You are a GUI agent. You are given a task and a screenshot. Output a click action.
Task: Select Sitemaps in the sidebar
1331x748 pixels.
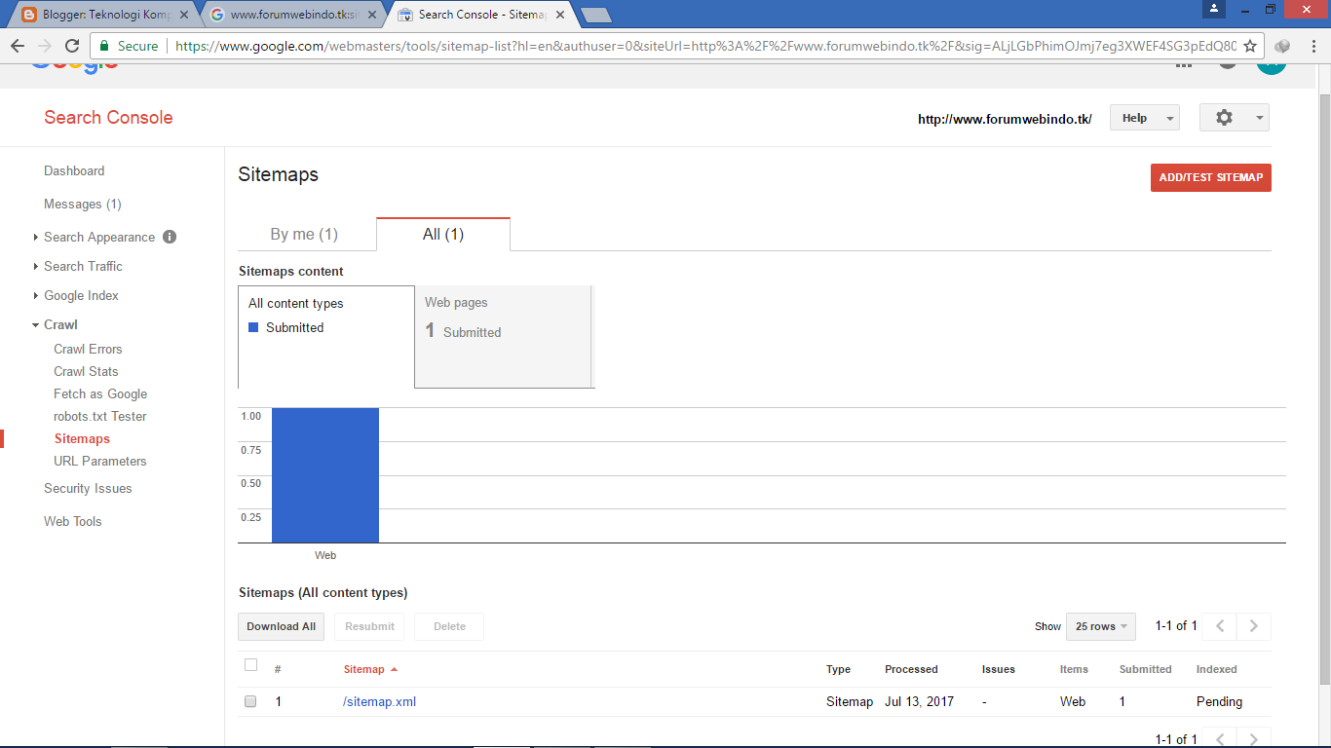82,438
